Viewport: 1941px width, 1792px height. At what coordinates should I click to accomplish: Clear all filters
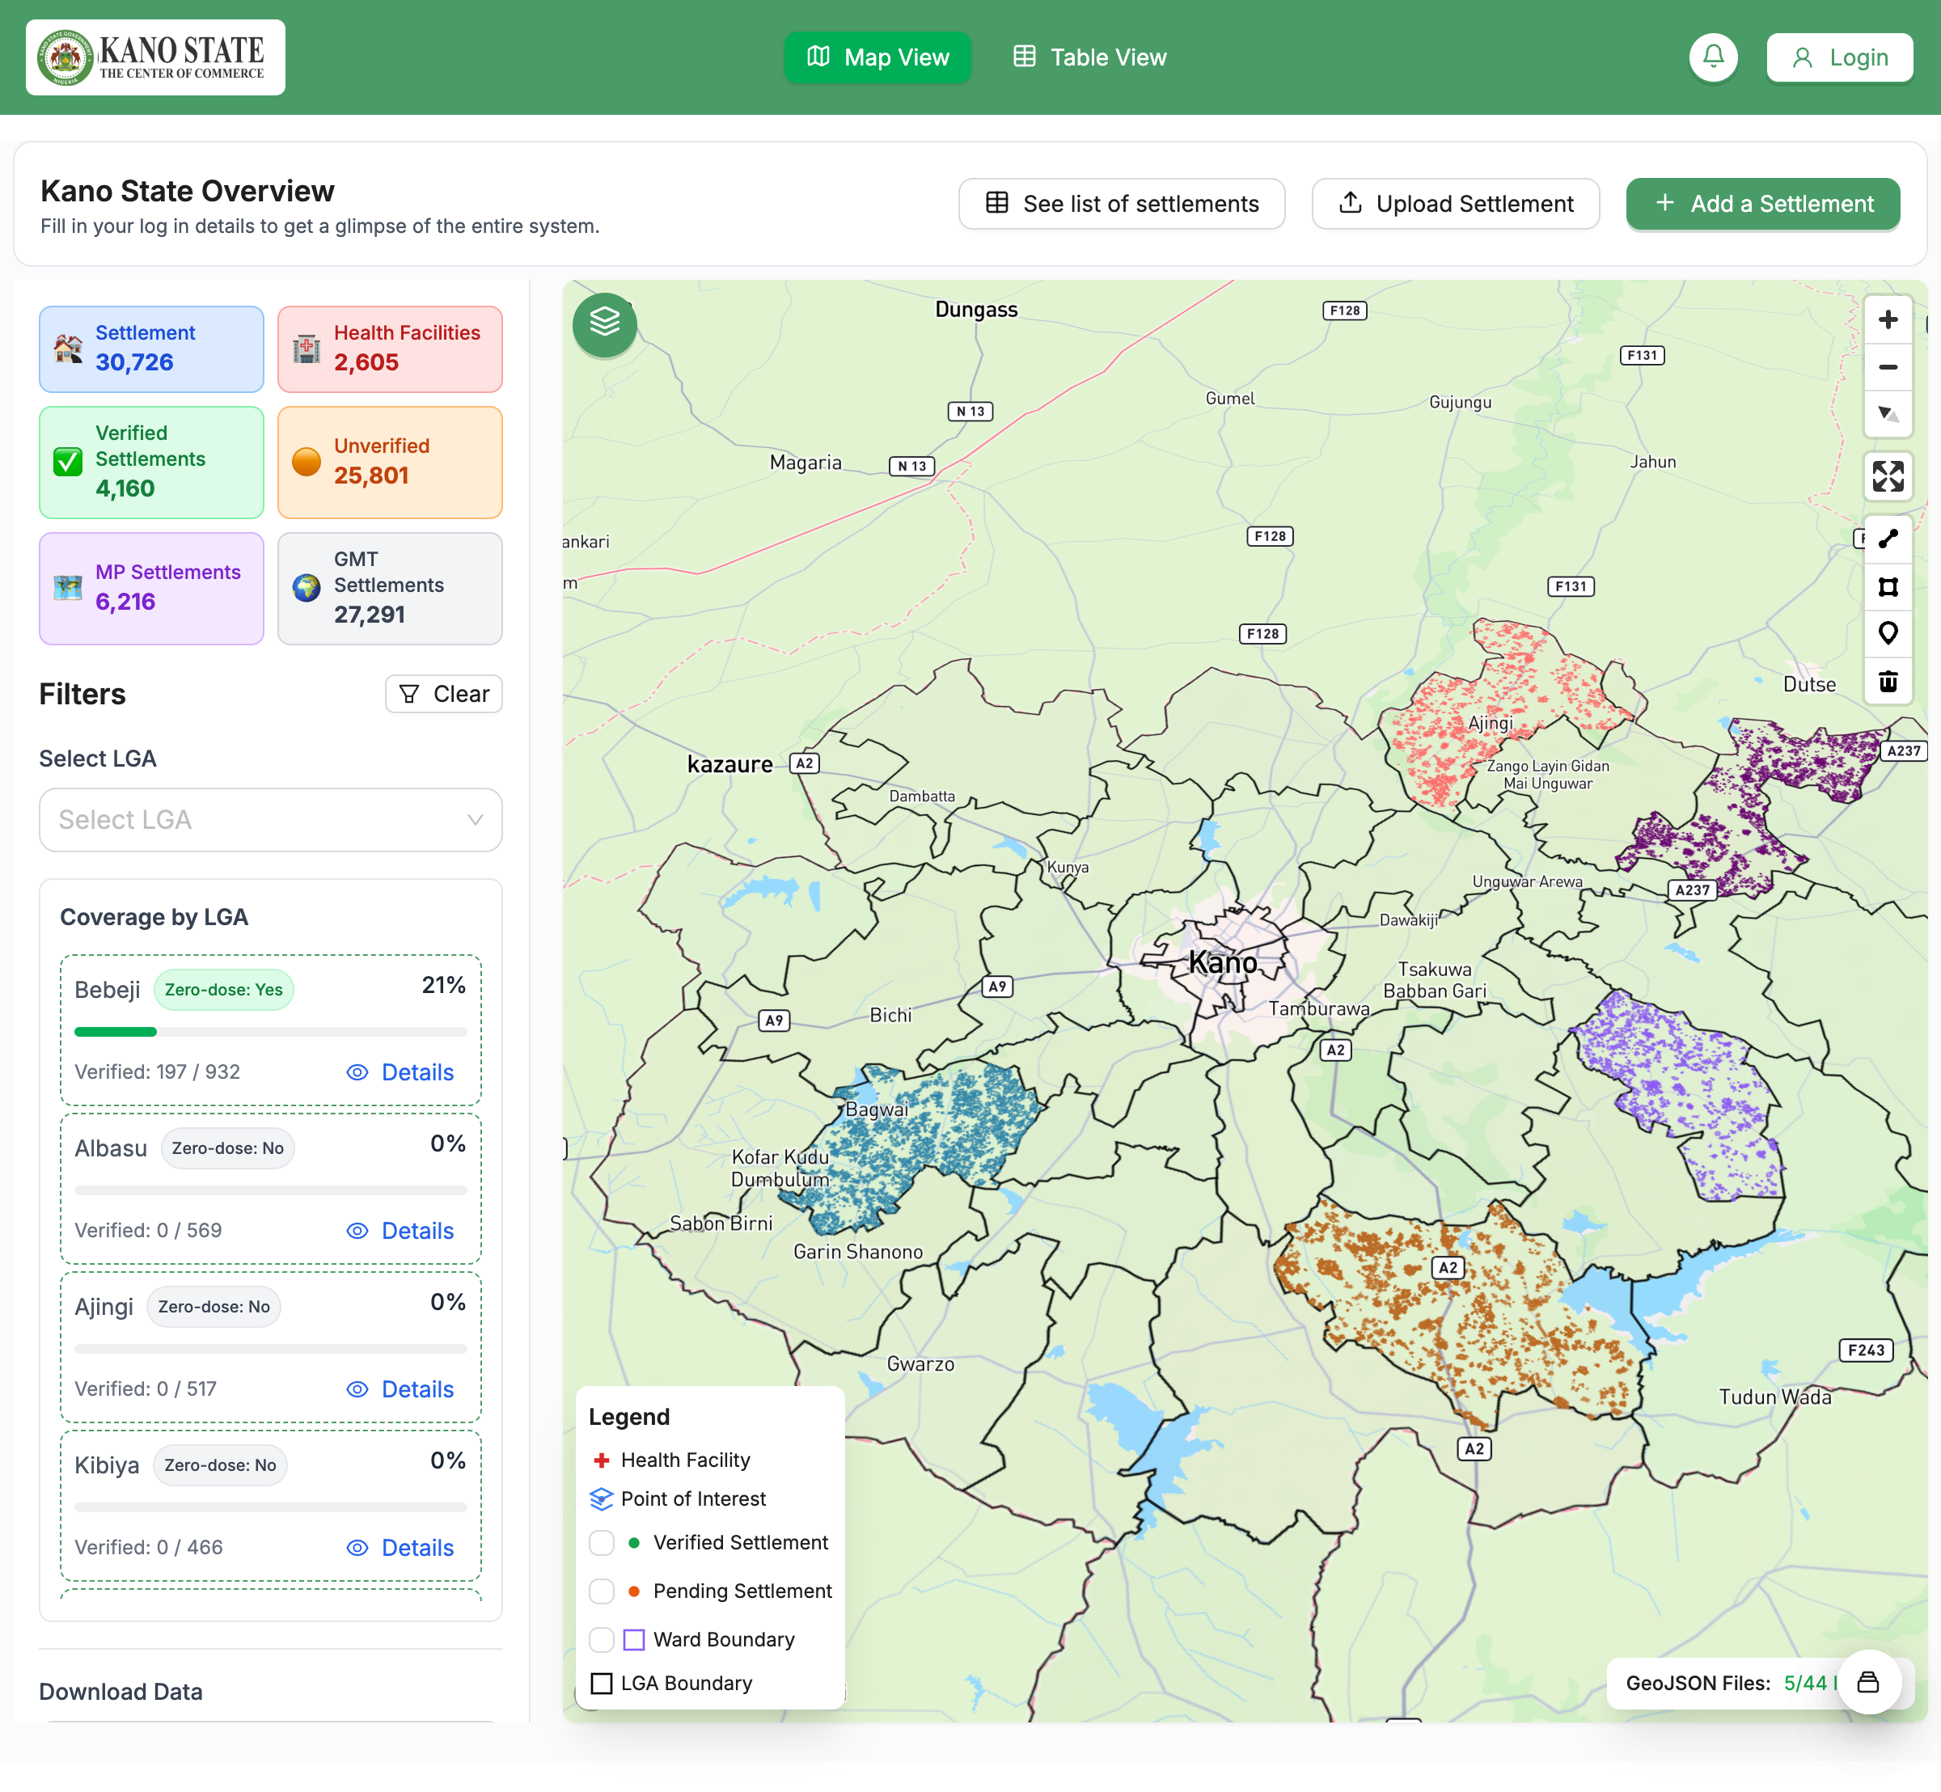[x=444, y=693]
